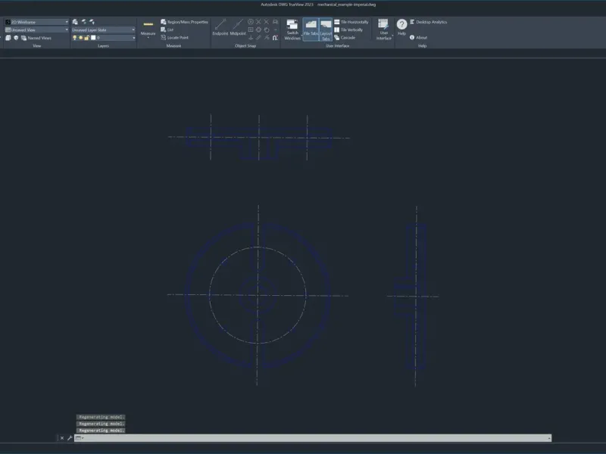Toggle the Quadrant snap icon
This screenshot has height=454, width=606.
(x=258, y=30)
